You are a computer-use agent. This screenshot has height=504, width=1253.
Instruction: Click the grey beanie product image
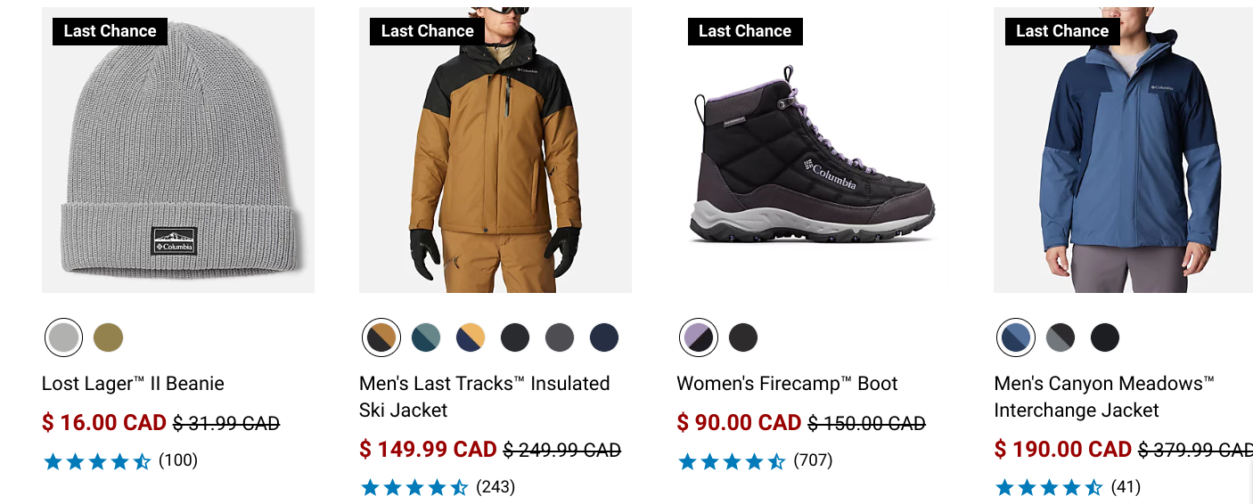coord(178,150)
